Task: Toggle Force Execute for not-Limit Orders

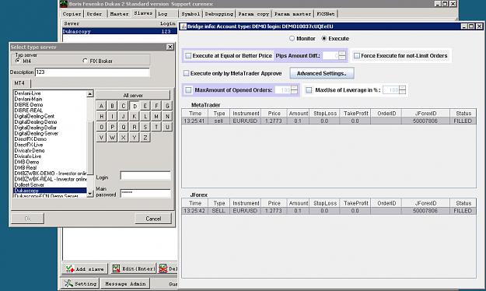Action: click(x=357, y=56)
